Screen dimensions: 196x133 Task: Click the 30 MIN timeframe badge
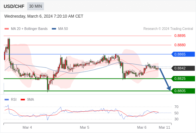[x=36, y=6]
